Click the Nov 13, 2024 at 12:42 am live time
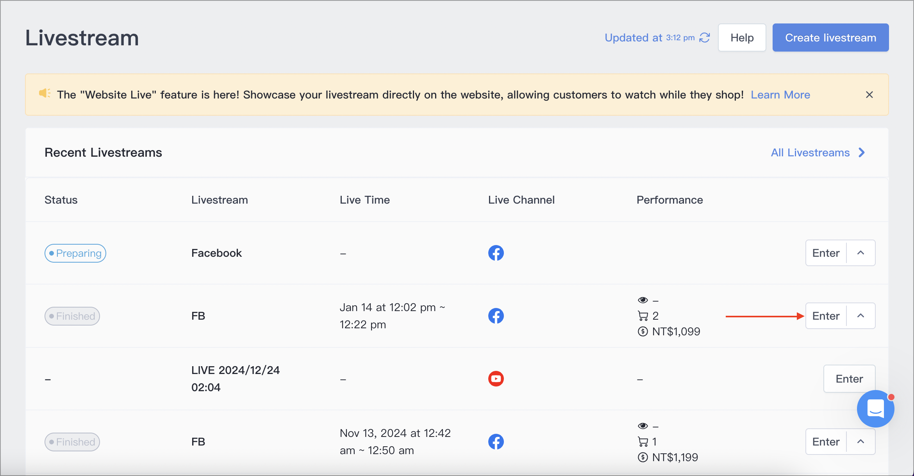This screenshot has width=914, height=476. pos(395,442)
